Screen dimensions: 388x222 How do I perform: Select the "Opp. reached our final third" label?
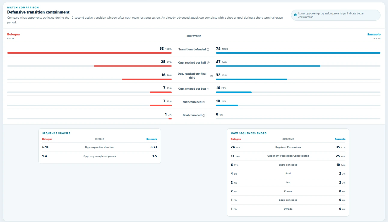192,76
